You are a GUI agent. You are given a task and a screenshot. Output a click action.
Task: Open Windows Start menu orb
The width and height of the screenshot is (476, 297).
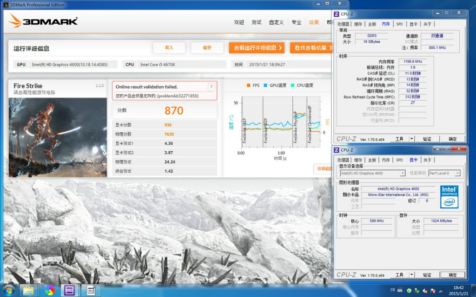pyautogui.click(x=9, y=291)
